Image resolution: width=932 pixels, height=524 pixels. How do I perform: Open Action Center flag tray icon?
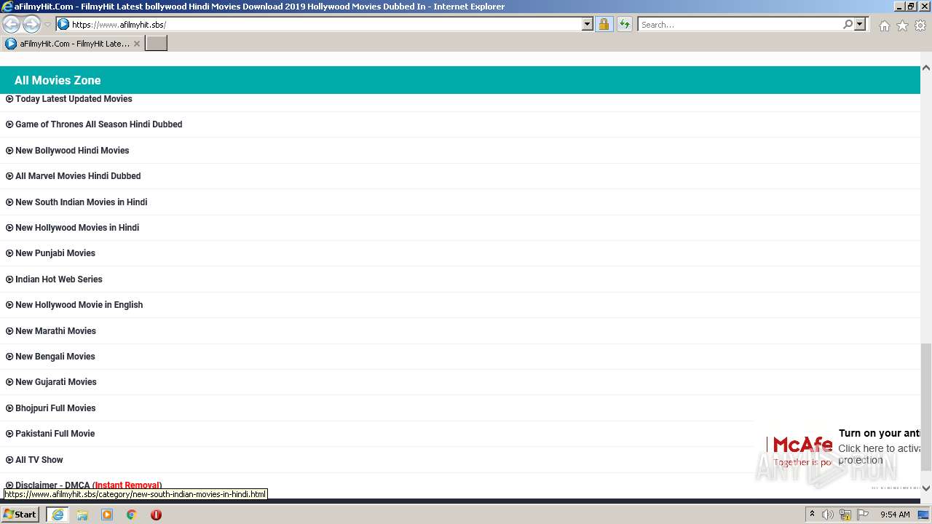863,515
